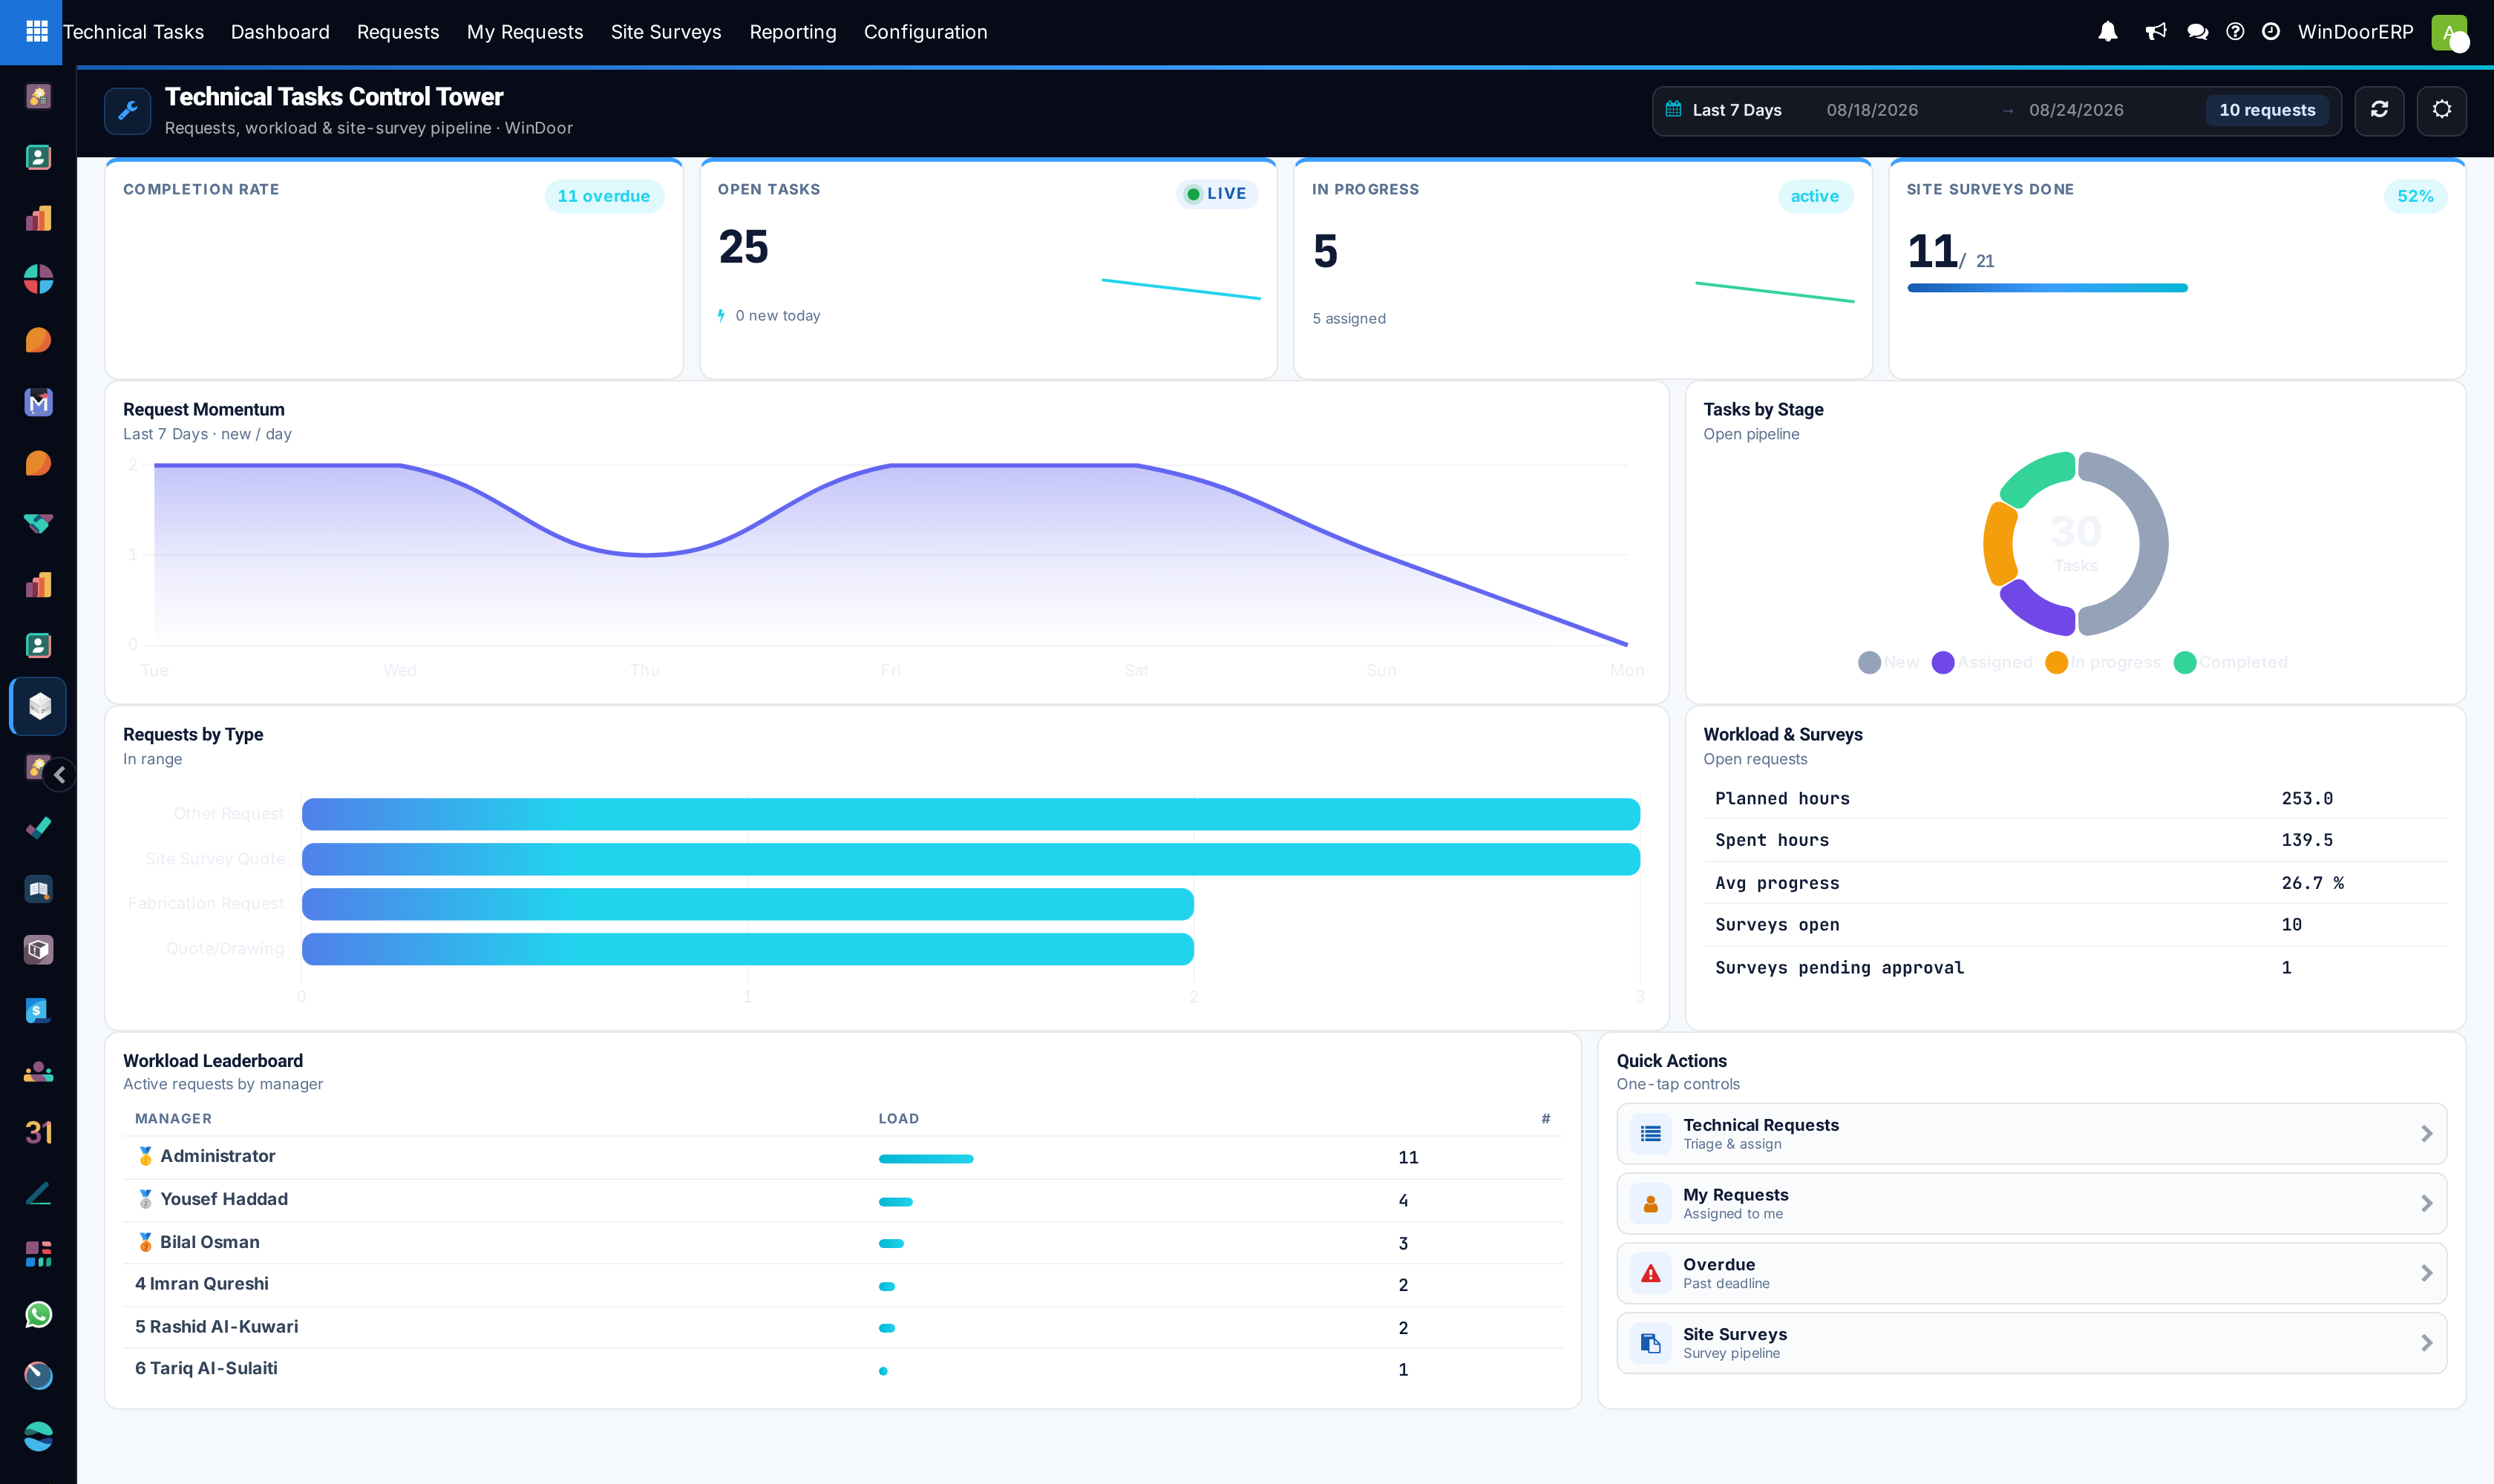Open the green user avatar menu
Image resolution: width=2494 pixels, height=1484 pixels.
tap(2449, 32)
